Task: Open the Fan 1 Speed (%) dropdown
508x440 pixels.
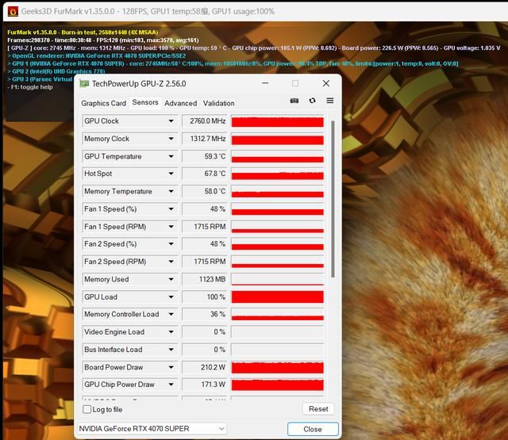Action: [x=171, y=209]
